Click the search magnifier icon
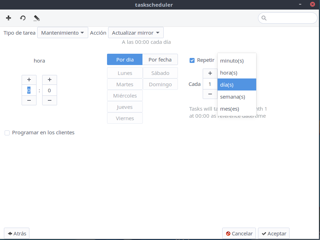Viewport: 320px width, 240px height. (264, 18)
